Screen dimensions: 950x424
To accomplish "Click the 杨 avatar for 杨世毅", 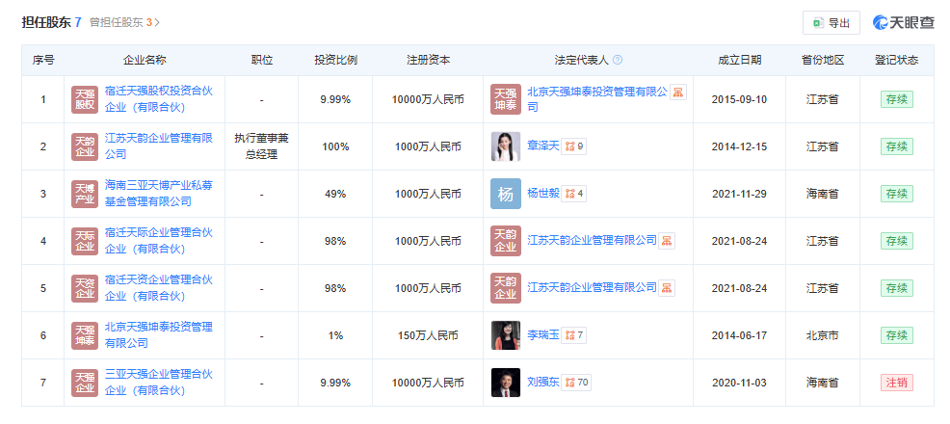I will click(x=506, y=194).
